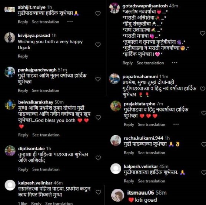
Task: Like abhijit.mulye's comment with the heart
Action: [x=98, y=13]
